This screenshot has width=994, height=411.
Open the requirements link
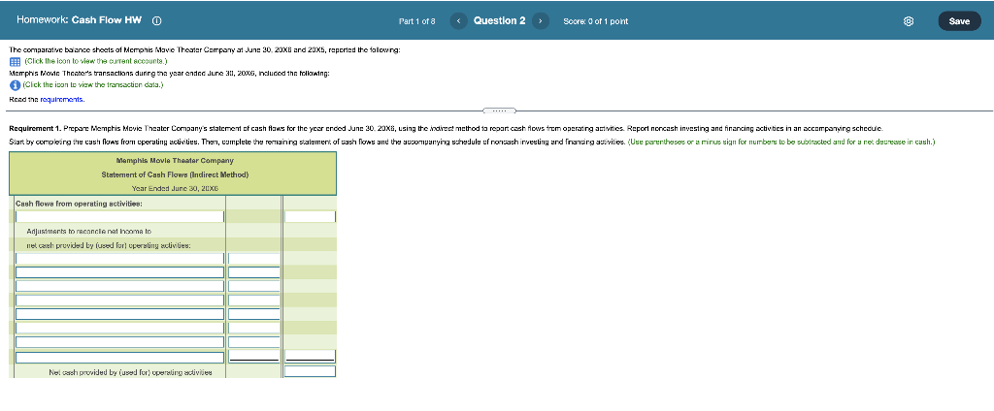(62, 100)
